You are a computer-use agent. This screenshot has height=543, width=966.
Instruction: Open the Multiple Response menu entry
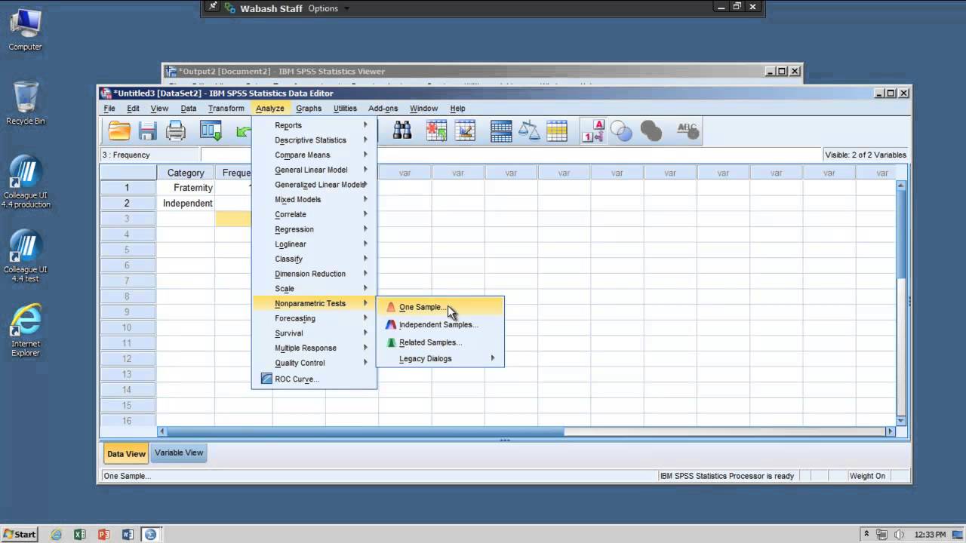pyautogui.click(x=313, y=348)
